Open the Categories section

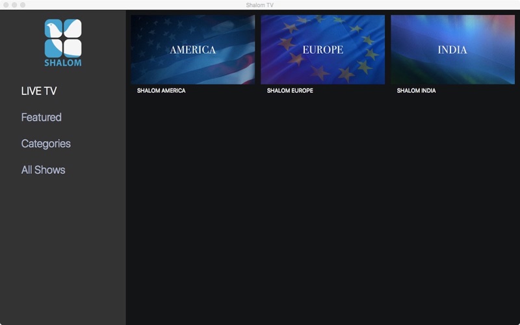pos(45,144)
